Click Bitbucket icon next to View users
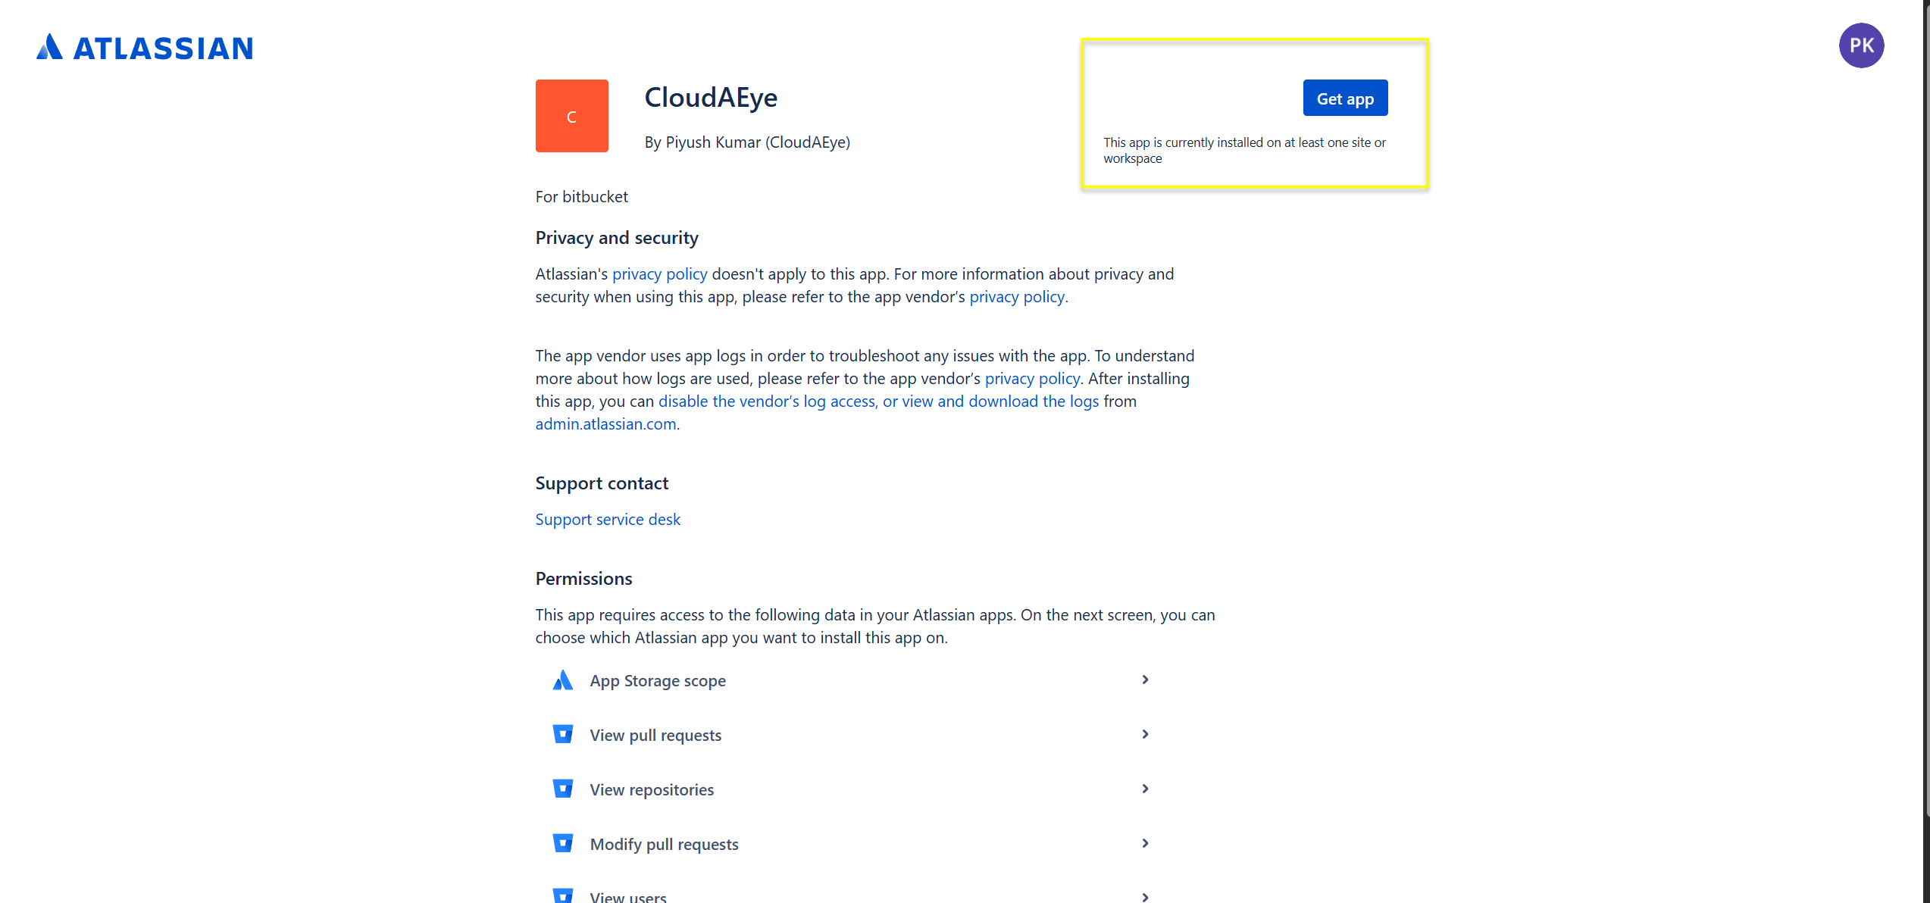The height and width of the screenshot is (903, 1930). tap(562, 895)
